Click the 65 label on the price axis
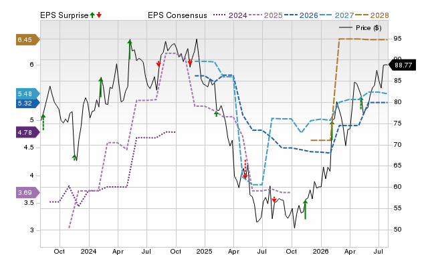 tap(397, 166)
